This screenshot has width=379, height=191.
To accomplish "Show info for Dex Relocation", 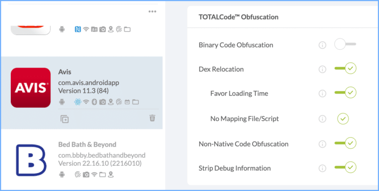I will [x=322, y=70].
